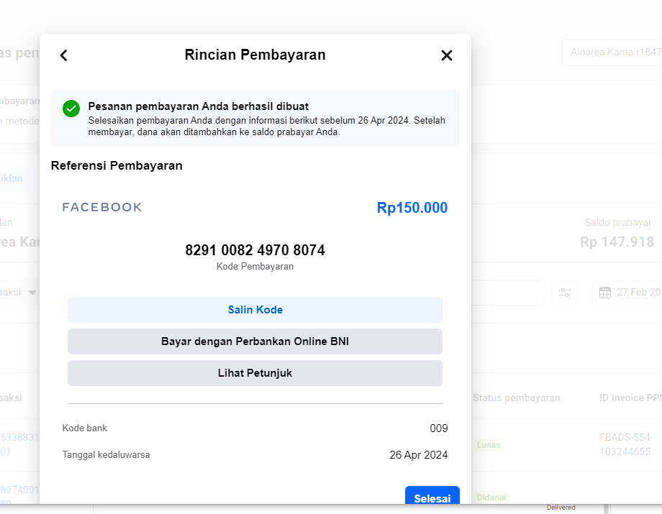Expand the transaction type dropdown arrow
This screenshot has height=514, width=662.
32,292
